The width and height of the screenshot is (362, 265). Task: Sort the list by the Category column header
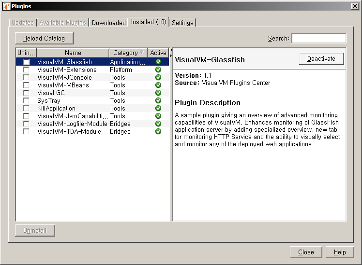[x=128, y=53]
